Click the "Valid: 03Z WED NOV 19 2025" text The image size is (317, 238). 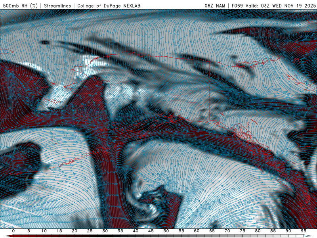tap(281, 6)
